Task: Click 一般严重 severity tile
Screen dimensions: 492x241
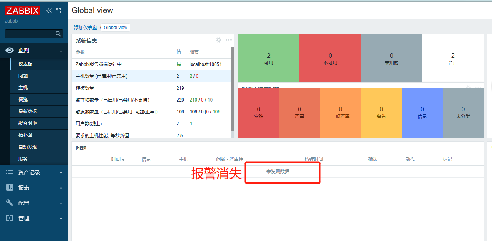Action: (x=340, y=113)
